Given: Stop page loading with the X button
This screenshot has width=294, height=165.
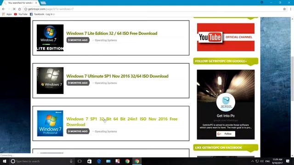Looking at the screenshot, I should coord(14,9).
